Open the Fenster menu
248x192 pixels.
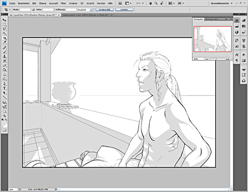(101, 3)
